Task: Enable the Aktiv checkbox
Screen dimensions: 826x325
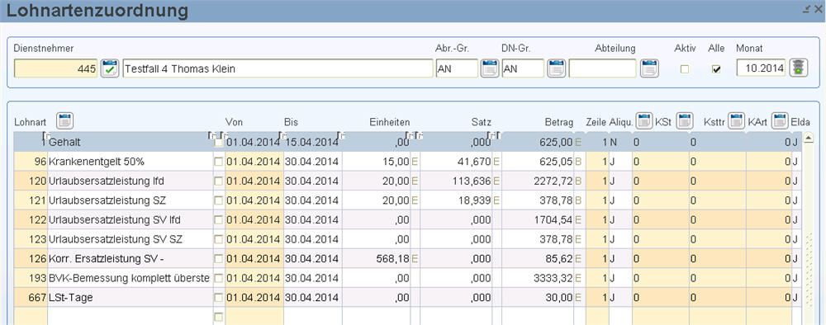Action: 685,69
